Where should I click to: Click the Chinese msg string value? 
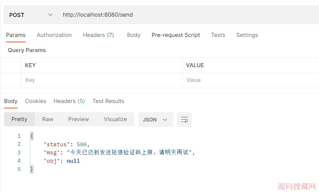tap(129, 152)
